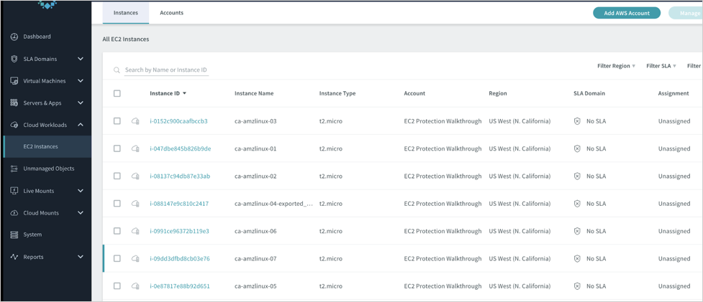
Task: Click cloud instance icon for ca-amzlinux-01
Action: pyautogui.click(x=135, y=148)
